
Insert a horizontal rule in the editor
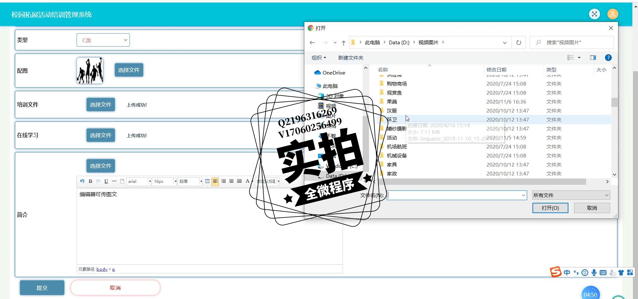(x=114, y=181)
